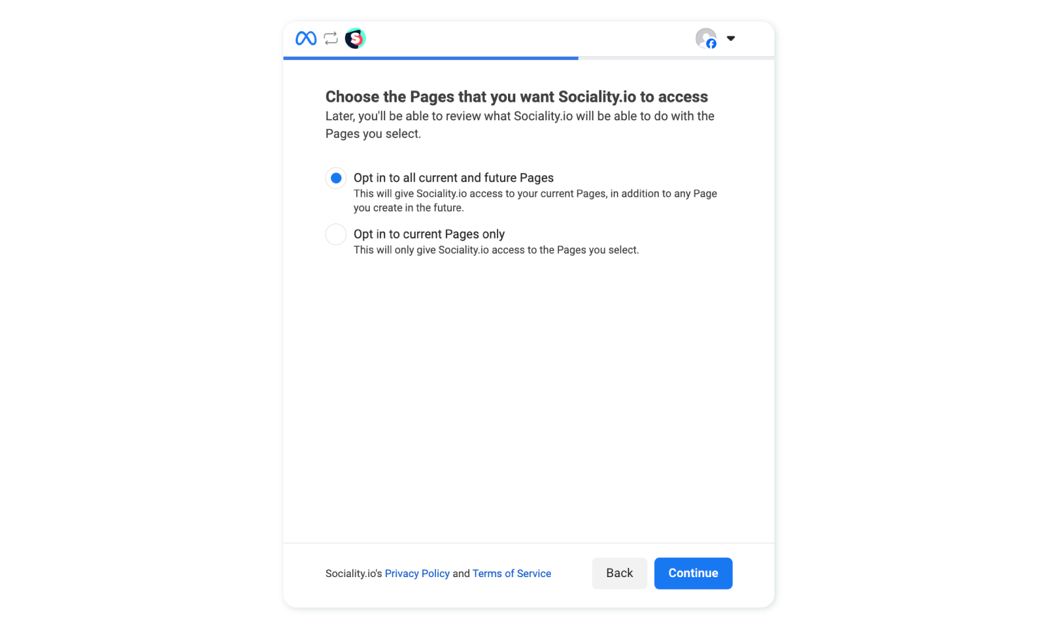Click the description under all current and future Pages
Viewport: 1057px width, 628px height.
point(535,200)
